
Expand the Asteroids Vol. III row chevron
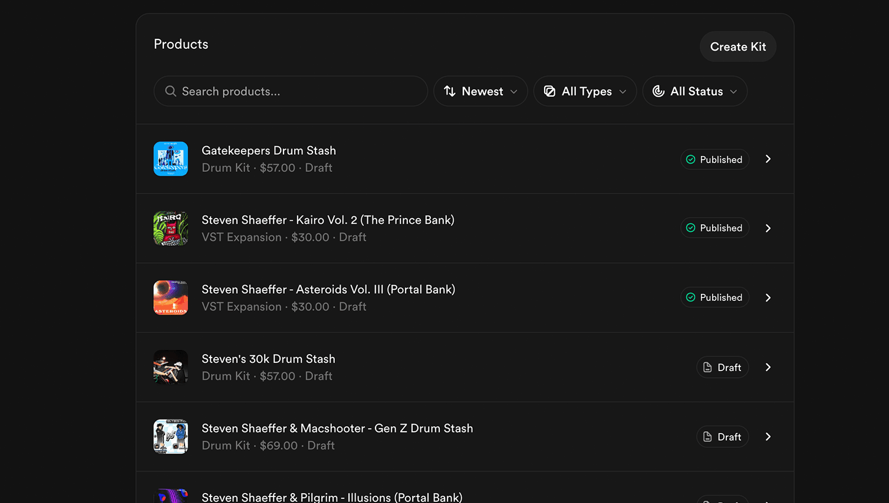[768, 297]
